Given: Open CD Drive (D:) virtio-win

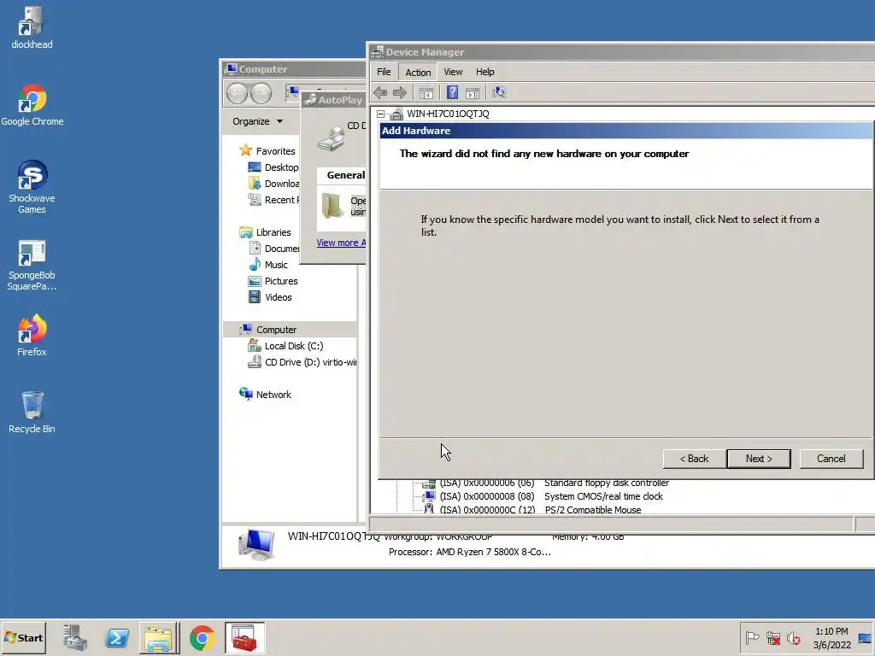Looking at the screenshot, I should (x=302, y=362).
